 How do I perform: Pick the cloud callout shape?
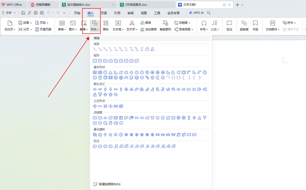(111, 146)
